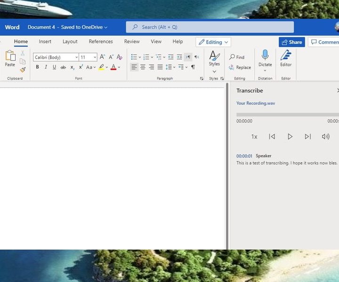Screen dimensions: 339x282
Task: Open the Editing mode dropdown
Action: pyautogui.click(x=213, y=42)
